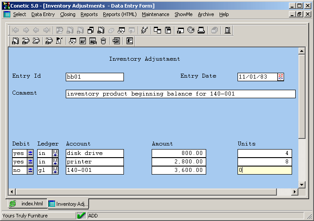Click the printer icon in toolbar

pyautogui.click(x=201, y=30)
